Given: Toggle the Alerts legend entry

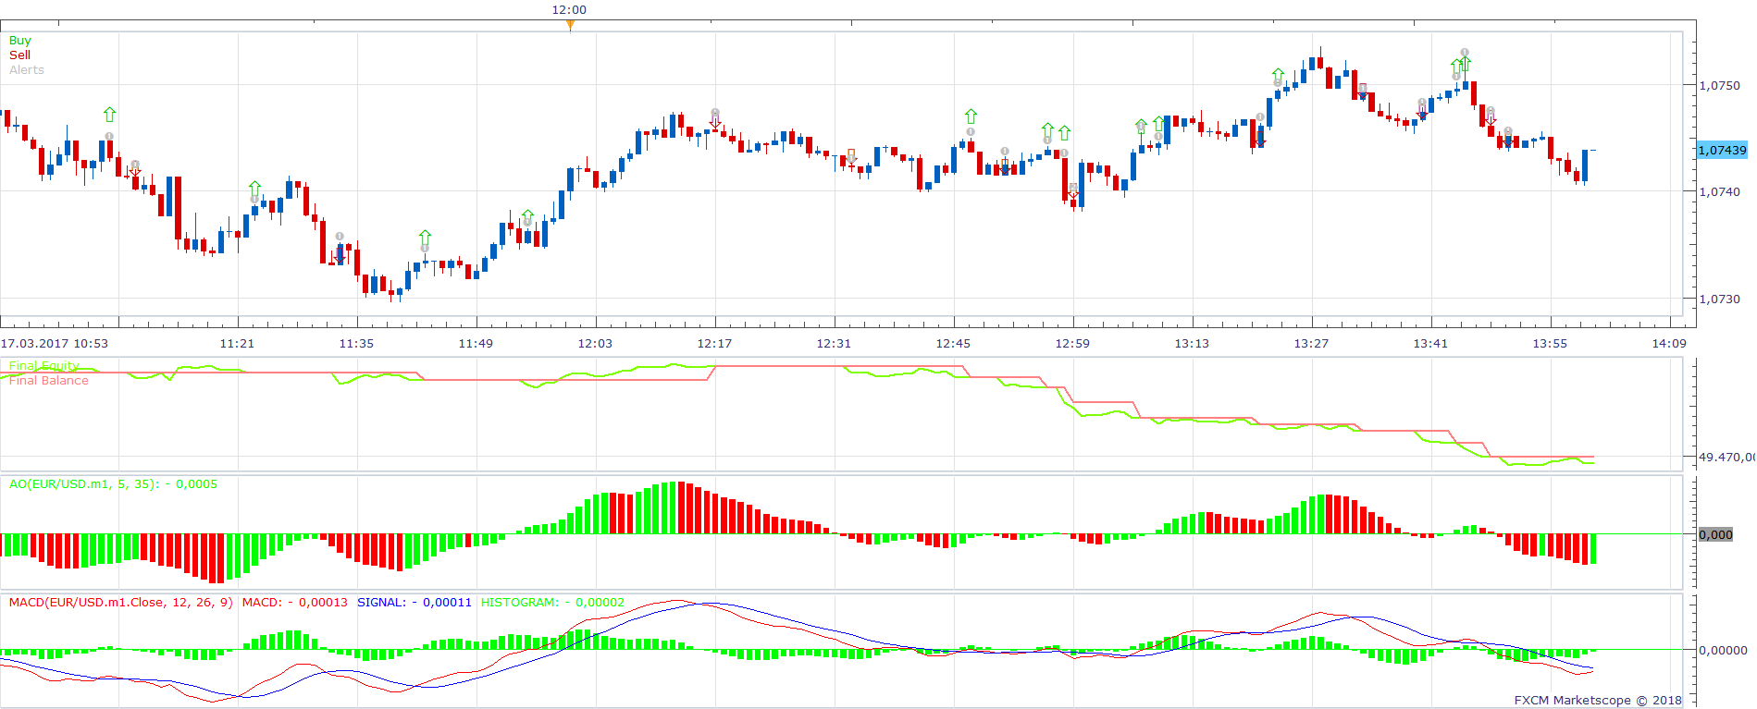Looking at the screenshot, I should 27,70.
